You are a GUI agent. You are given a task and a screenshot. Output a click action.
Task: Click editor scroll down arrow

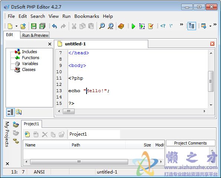211,105
